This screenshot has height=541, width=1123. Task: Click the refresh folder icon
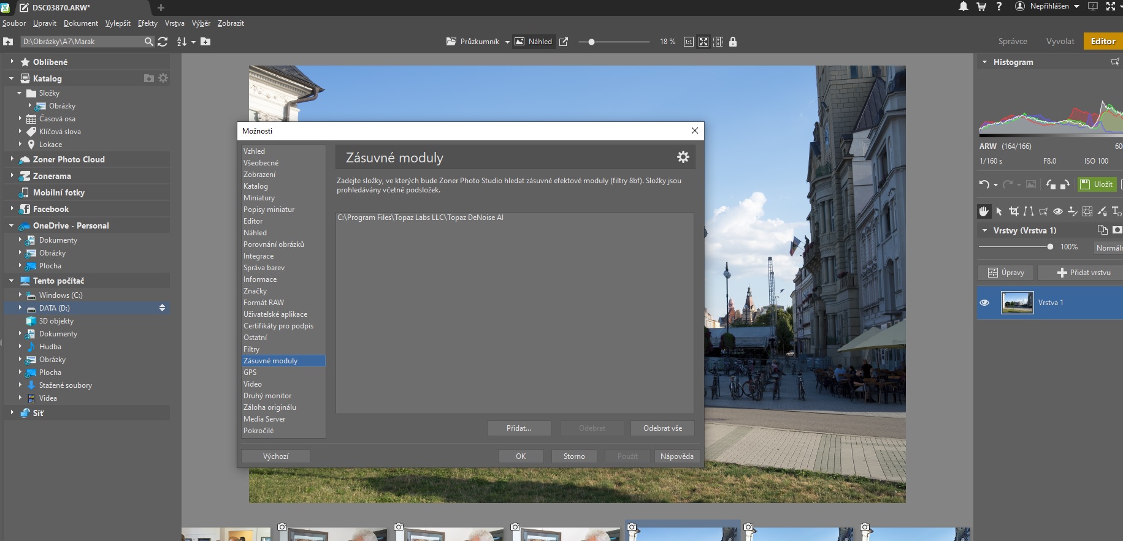[x=163, y=42]
